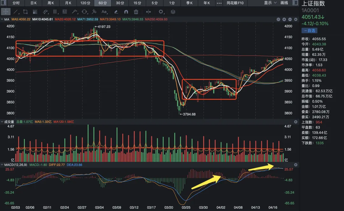Zoom in chart with plus icon
The height and width of the screenshot is (211, 344).
(284, 19)
